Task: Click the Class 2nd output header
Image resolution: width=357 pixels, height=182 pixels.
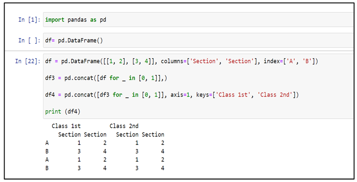Action: [124, 126]
